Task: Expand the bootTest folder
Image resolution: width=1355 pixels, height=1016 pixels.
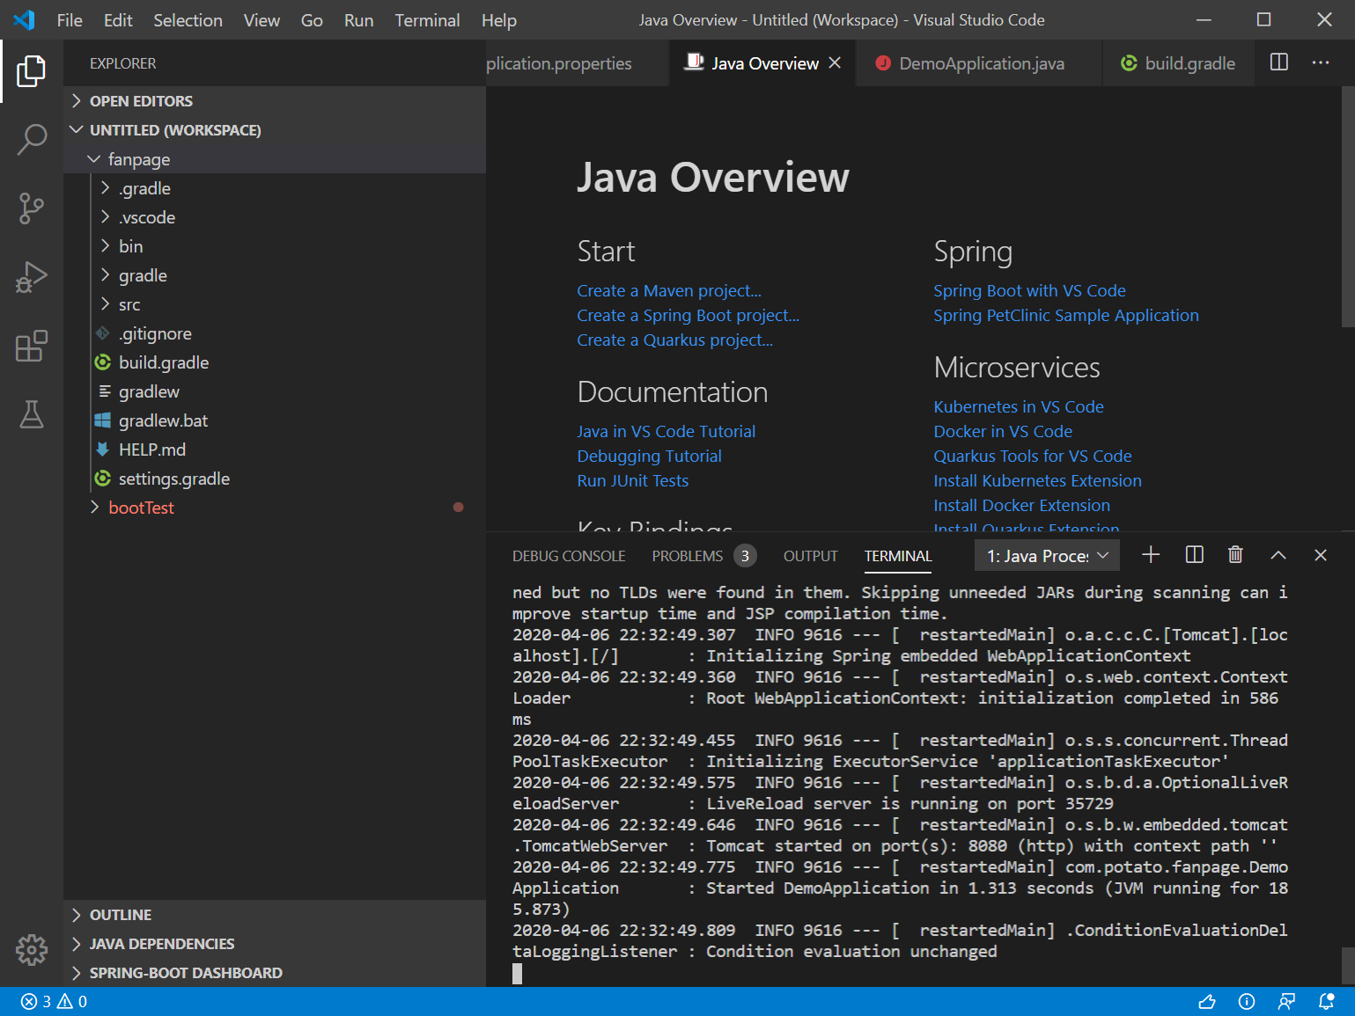Action: click(x=275, y=508)
